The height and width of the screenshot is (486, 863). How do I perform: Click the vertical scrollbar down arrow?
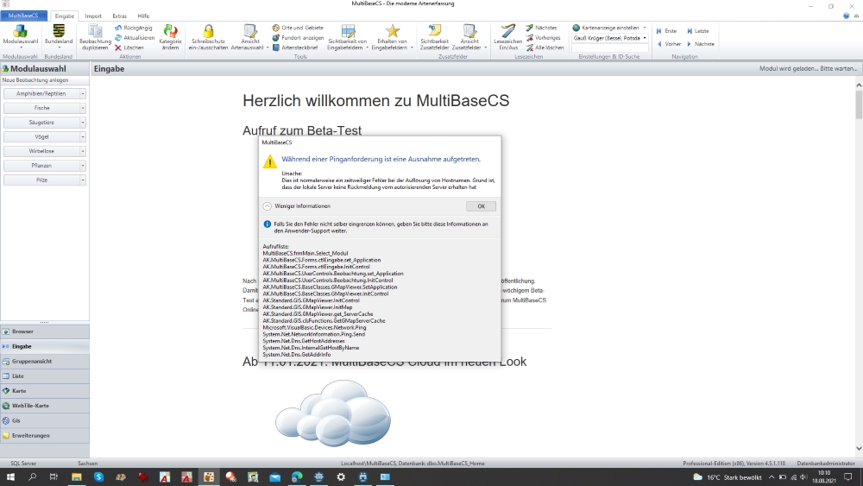click(859, 449)
